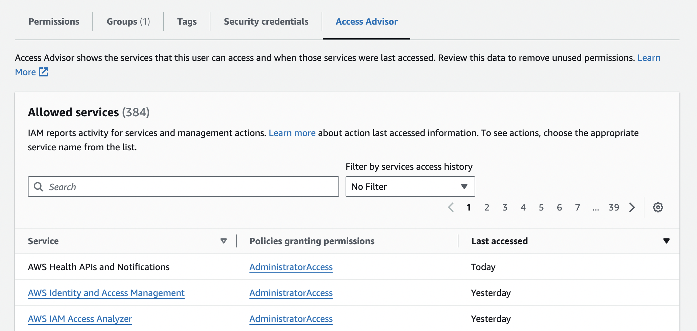Open the table preferences gear icon

[x=658, y=207]
